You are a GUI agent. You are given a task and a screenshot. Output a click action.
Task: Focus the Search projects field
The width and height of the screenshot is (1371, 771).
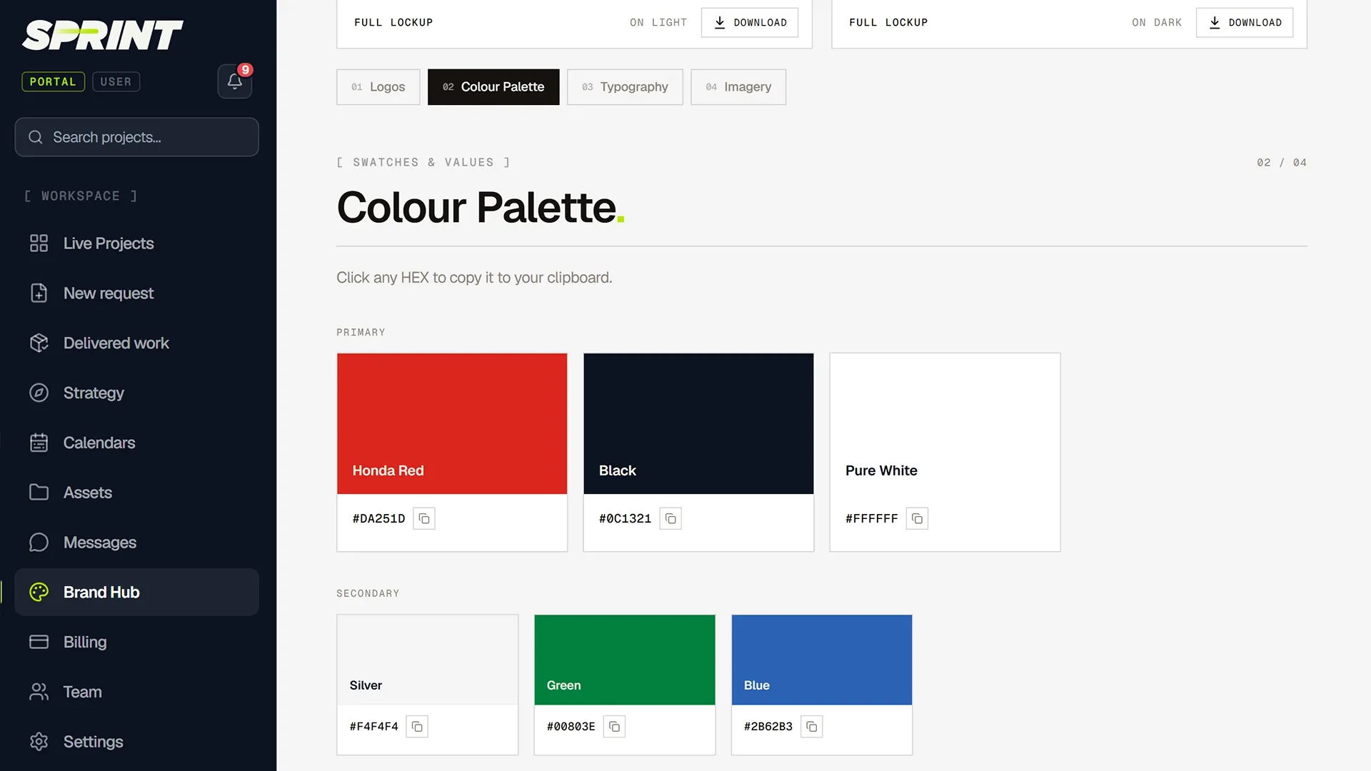click(x=136, y=137)
